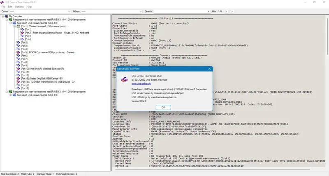Screen dimensions: 329x176
Task: Click 'Standard Hubs: 1' in status bar
Action: pyautogui.click(x=45, y=174)
